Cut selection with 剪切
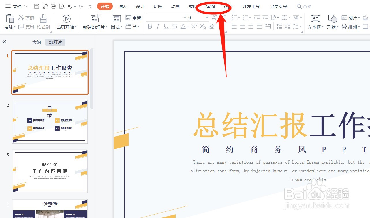Viewport: 370px width, 218px height. 26,18
